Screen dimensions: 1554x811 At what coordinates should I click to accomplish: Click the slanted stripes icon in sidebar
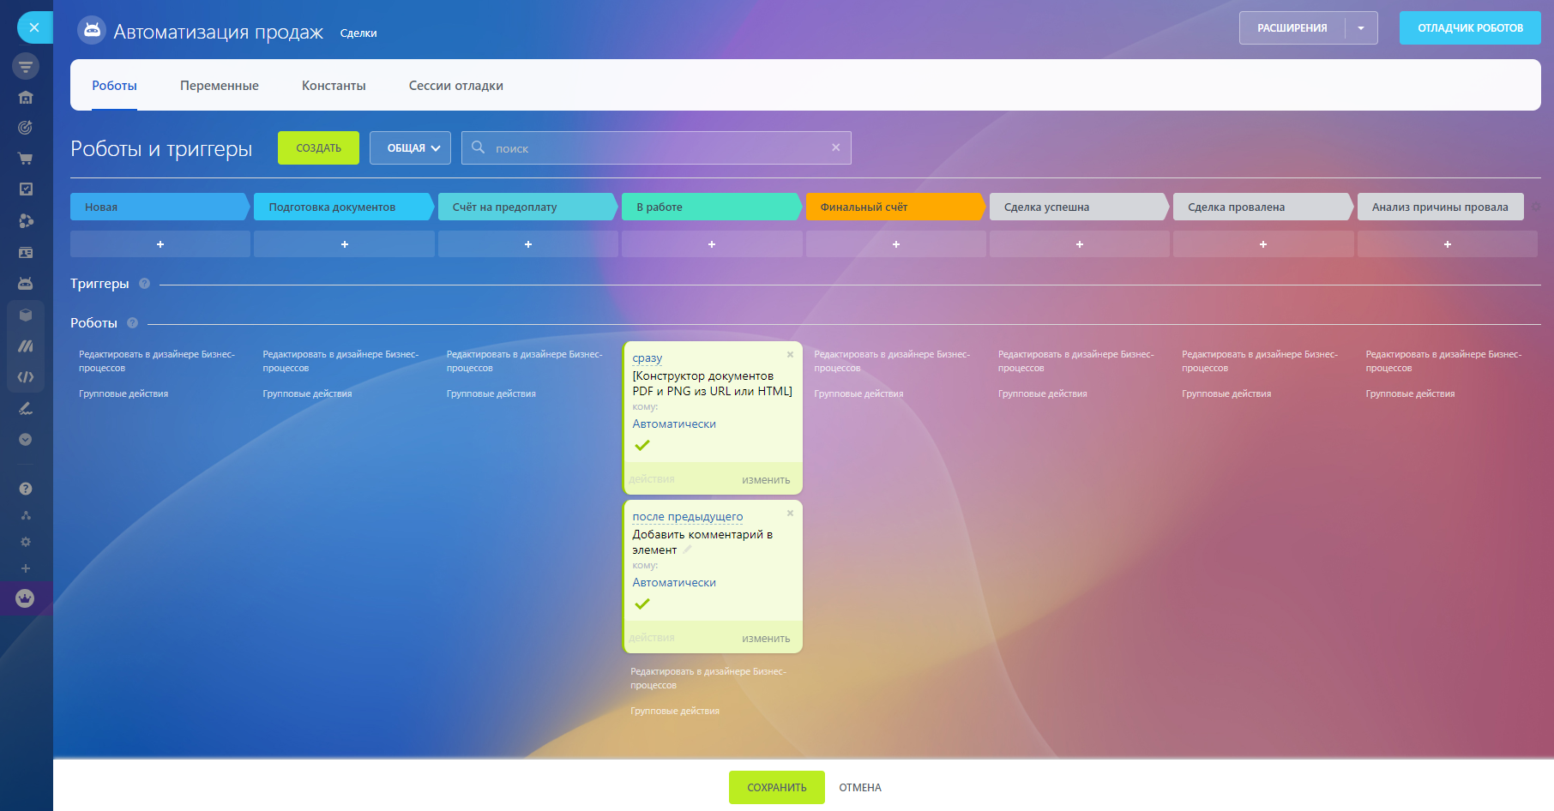[x=26, y=345]
